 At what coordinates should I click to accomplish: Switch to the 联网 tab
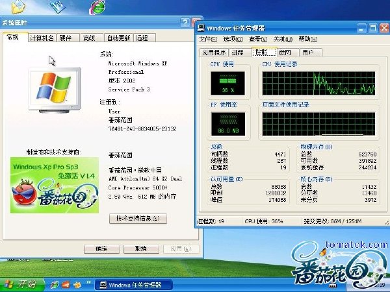(x=287, y=53)
